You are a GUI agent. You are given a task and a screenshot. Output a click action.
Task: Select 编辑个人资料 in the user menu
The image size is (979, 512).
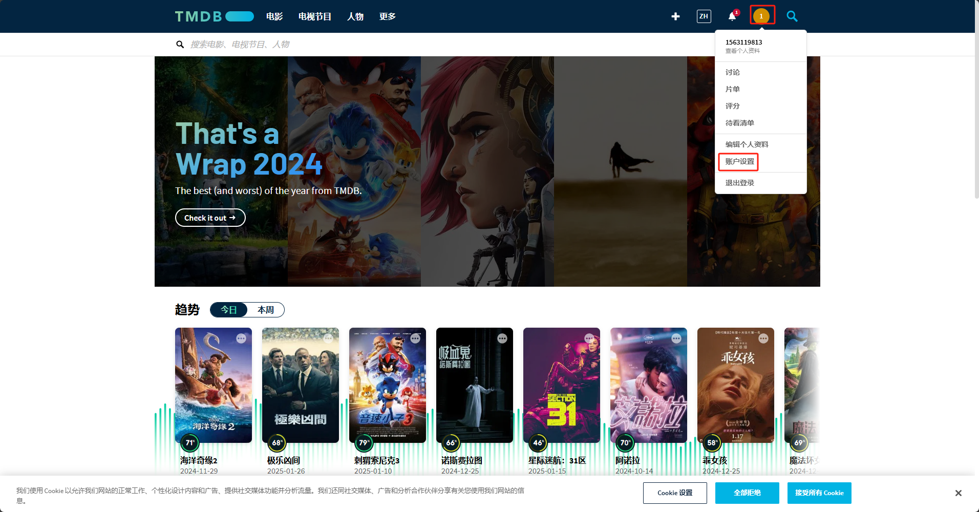[747, 144]
